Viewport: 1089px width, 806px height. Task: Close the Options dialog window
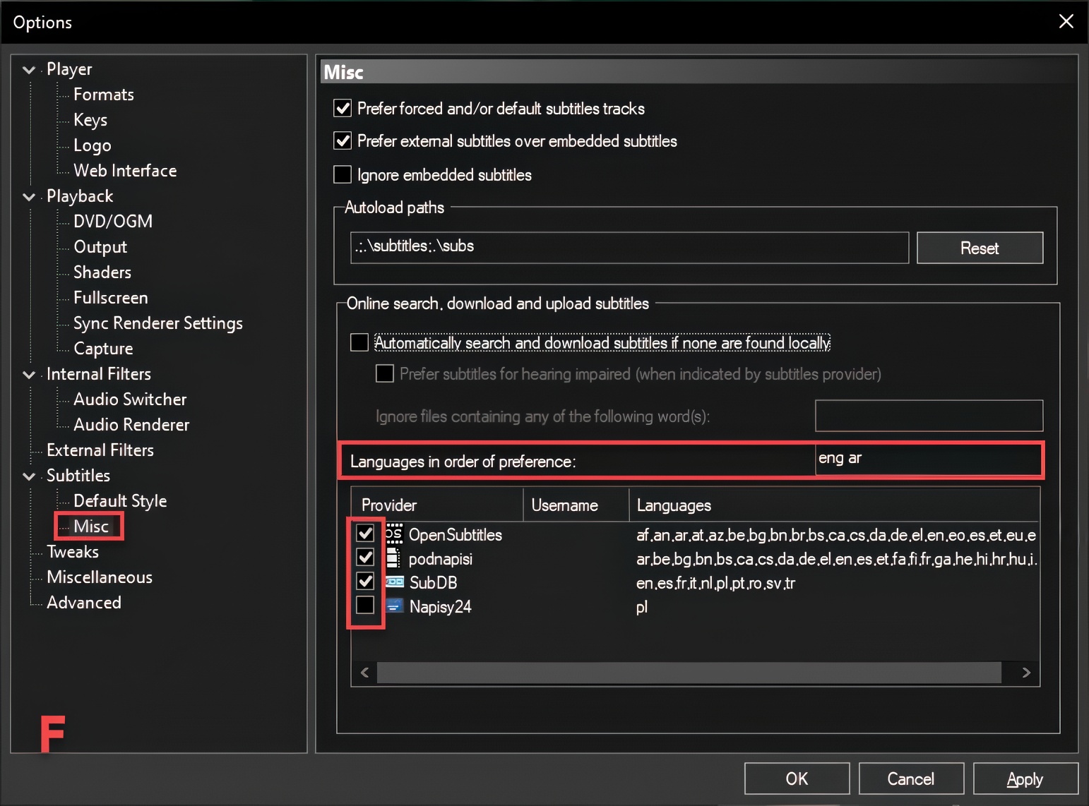pyautogui.click(x=1066, y=22)
